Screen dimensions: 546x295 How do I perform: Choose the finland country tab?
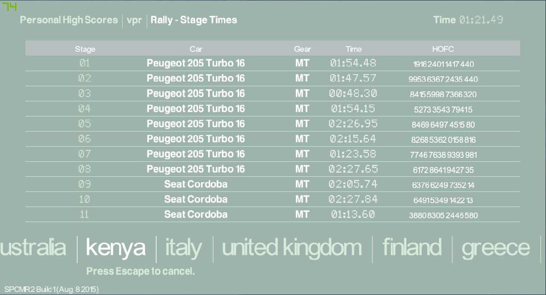coord(412,248)
